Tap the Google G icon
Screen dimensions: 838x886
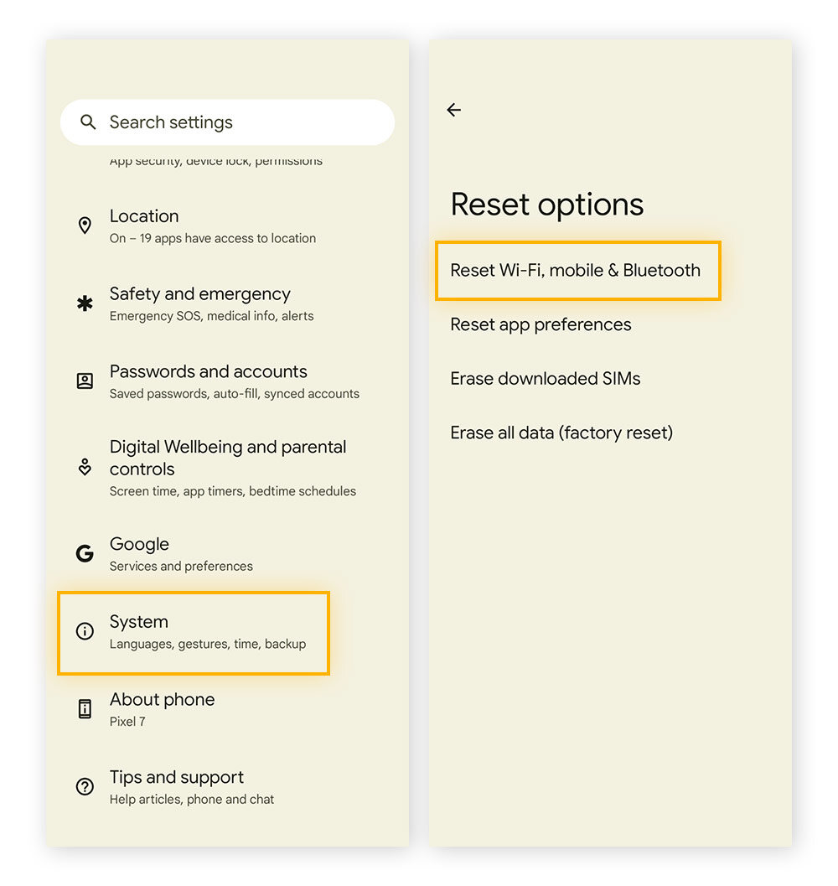point(85,553)
